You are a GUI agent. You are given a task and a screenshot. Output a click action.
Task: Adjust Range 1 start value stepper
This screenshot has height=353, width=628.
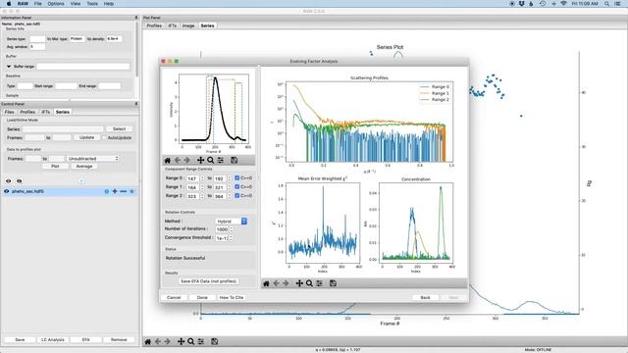click(202, 187)
